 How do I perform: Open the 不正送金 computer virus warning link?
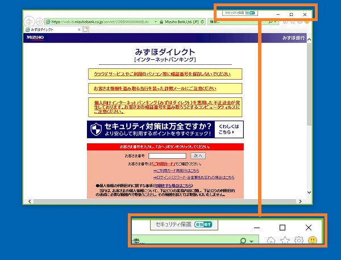[x=167, y=107]
